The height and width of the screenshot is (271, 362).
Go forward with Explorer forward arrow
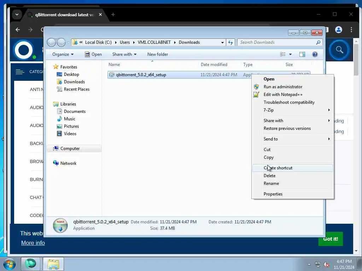[x=61, y=42]
